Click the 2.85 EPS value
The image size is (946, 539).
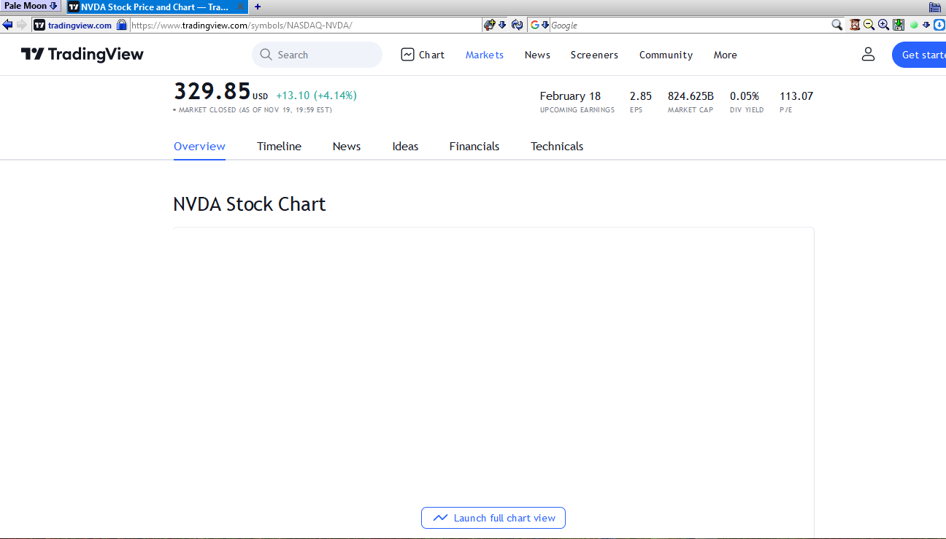point(640,96)
